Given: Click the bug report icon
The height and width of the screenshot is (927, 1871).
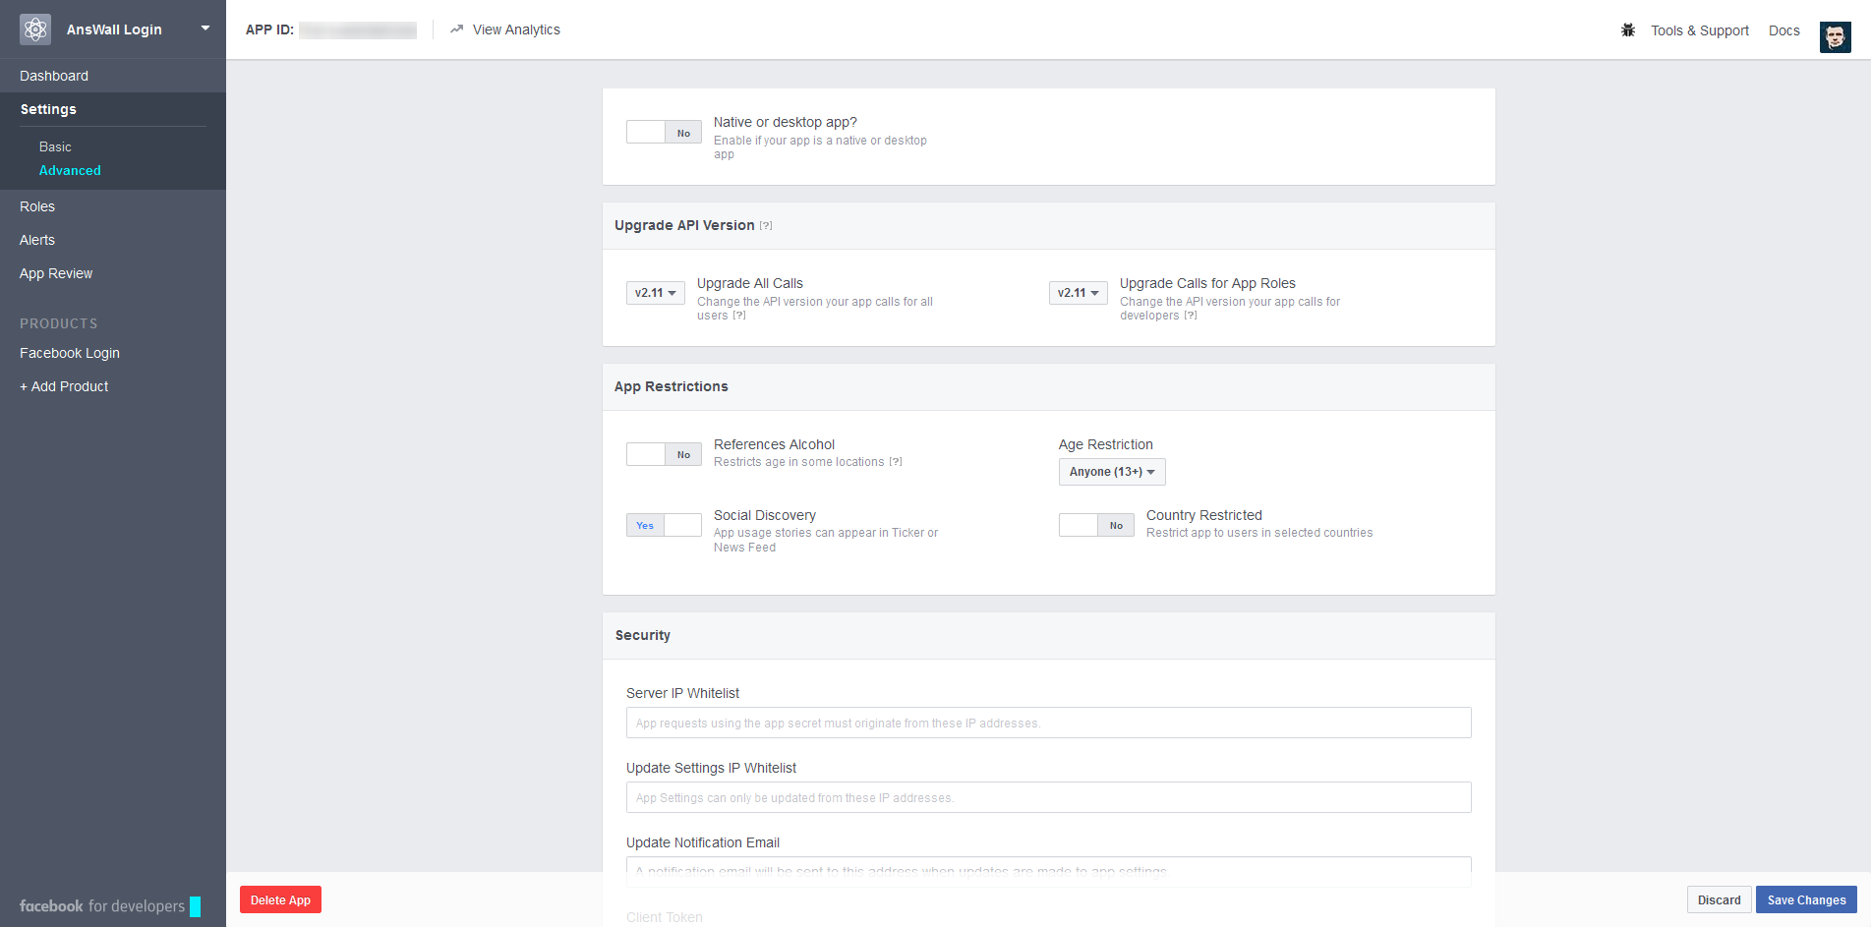Looking at the screenshot, I should (1628, 30).
